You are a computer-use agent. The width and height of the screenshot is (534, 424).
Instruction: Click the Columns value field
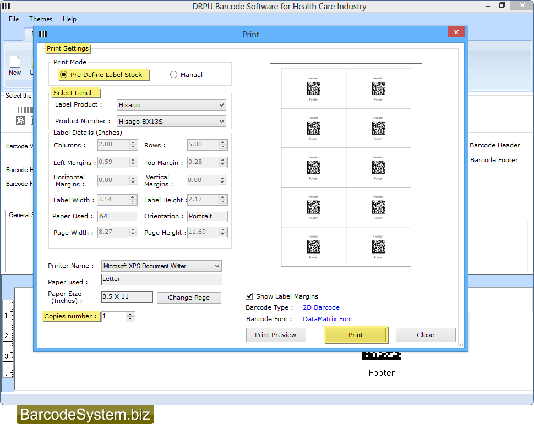pyautogui.click(x=114, y=145)
